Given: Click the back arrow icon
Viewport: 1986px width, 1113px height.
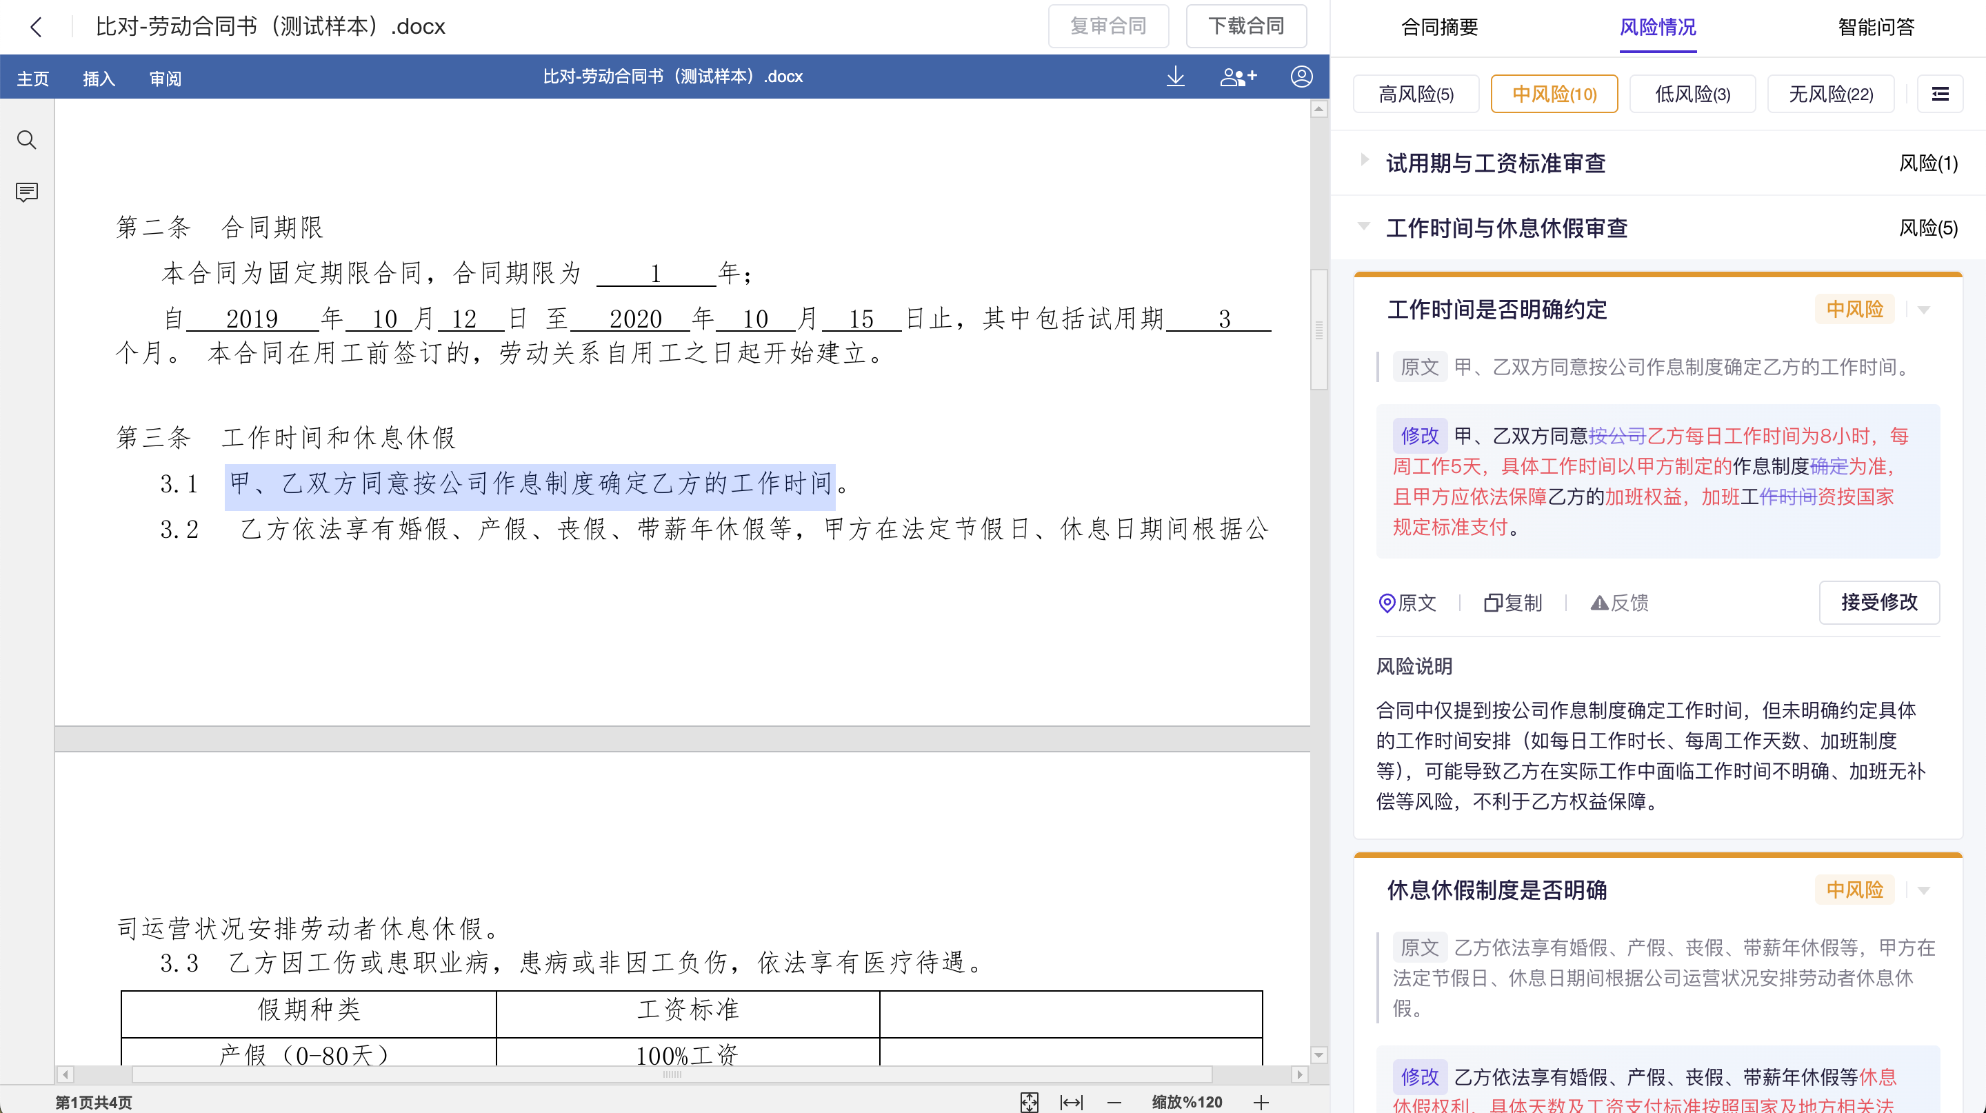Looking at the screenshot, I should (37, 27).
